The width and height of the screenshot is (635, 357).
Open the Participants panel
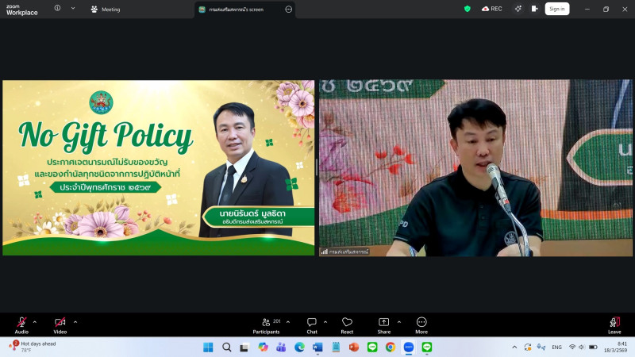coord(266,324)
